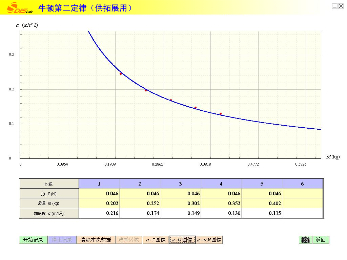Click the 力 F(N) row label
The width and height of the screenshot is (347, 260).
[x=49, y=194]
